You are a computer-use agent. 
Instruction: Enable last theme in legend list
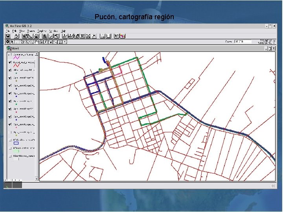(10, 156)
